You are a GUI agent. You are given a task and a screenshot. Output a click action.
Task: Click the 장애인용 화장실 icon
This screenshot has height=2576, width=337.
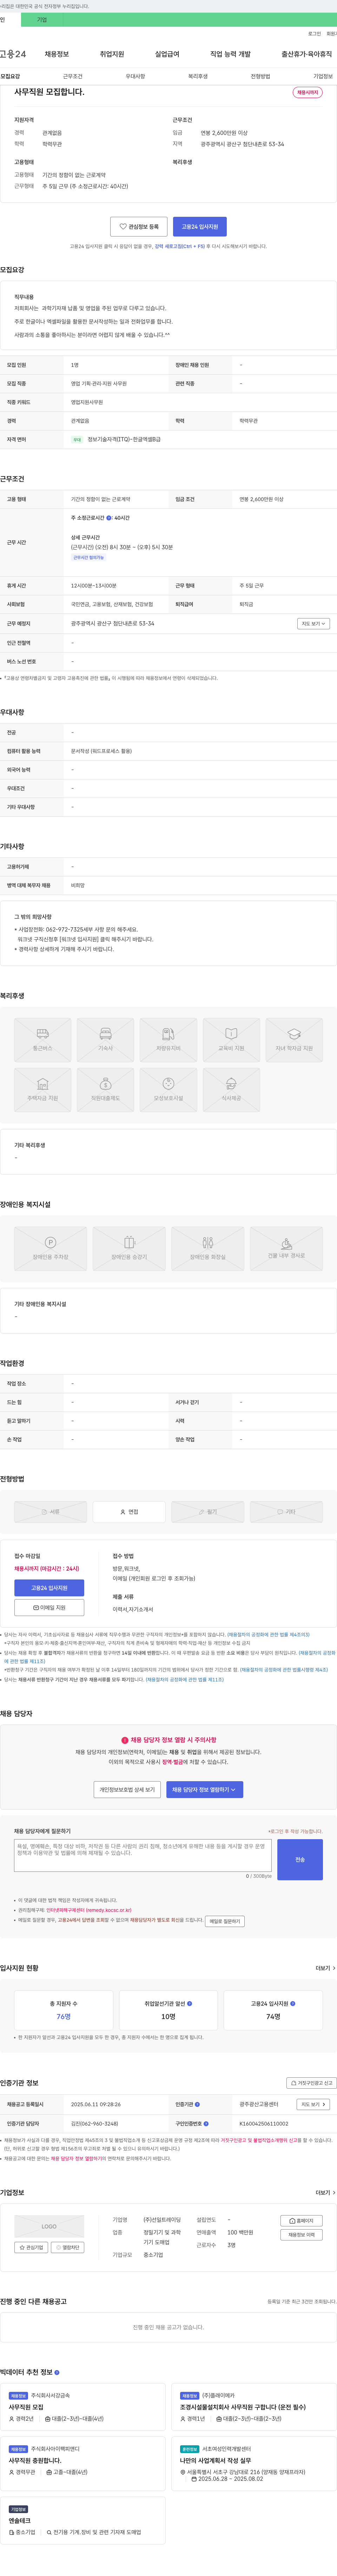[208, 1249]
